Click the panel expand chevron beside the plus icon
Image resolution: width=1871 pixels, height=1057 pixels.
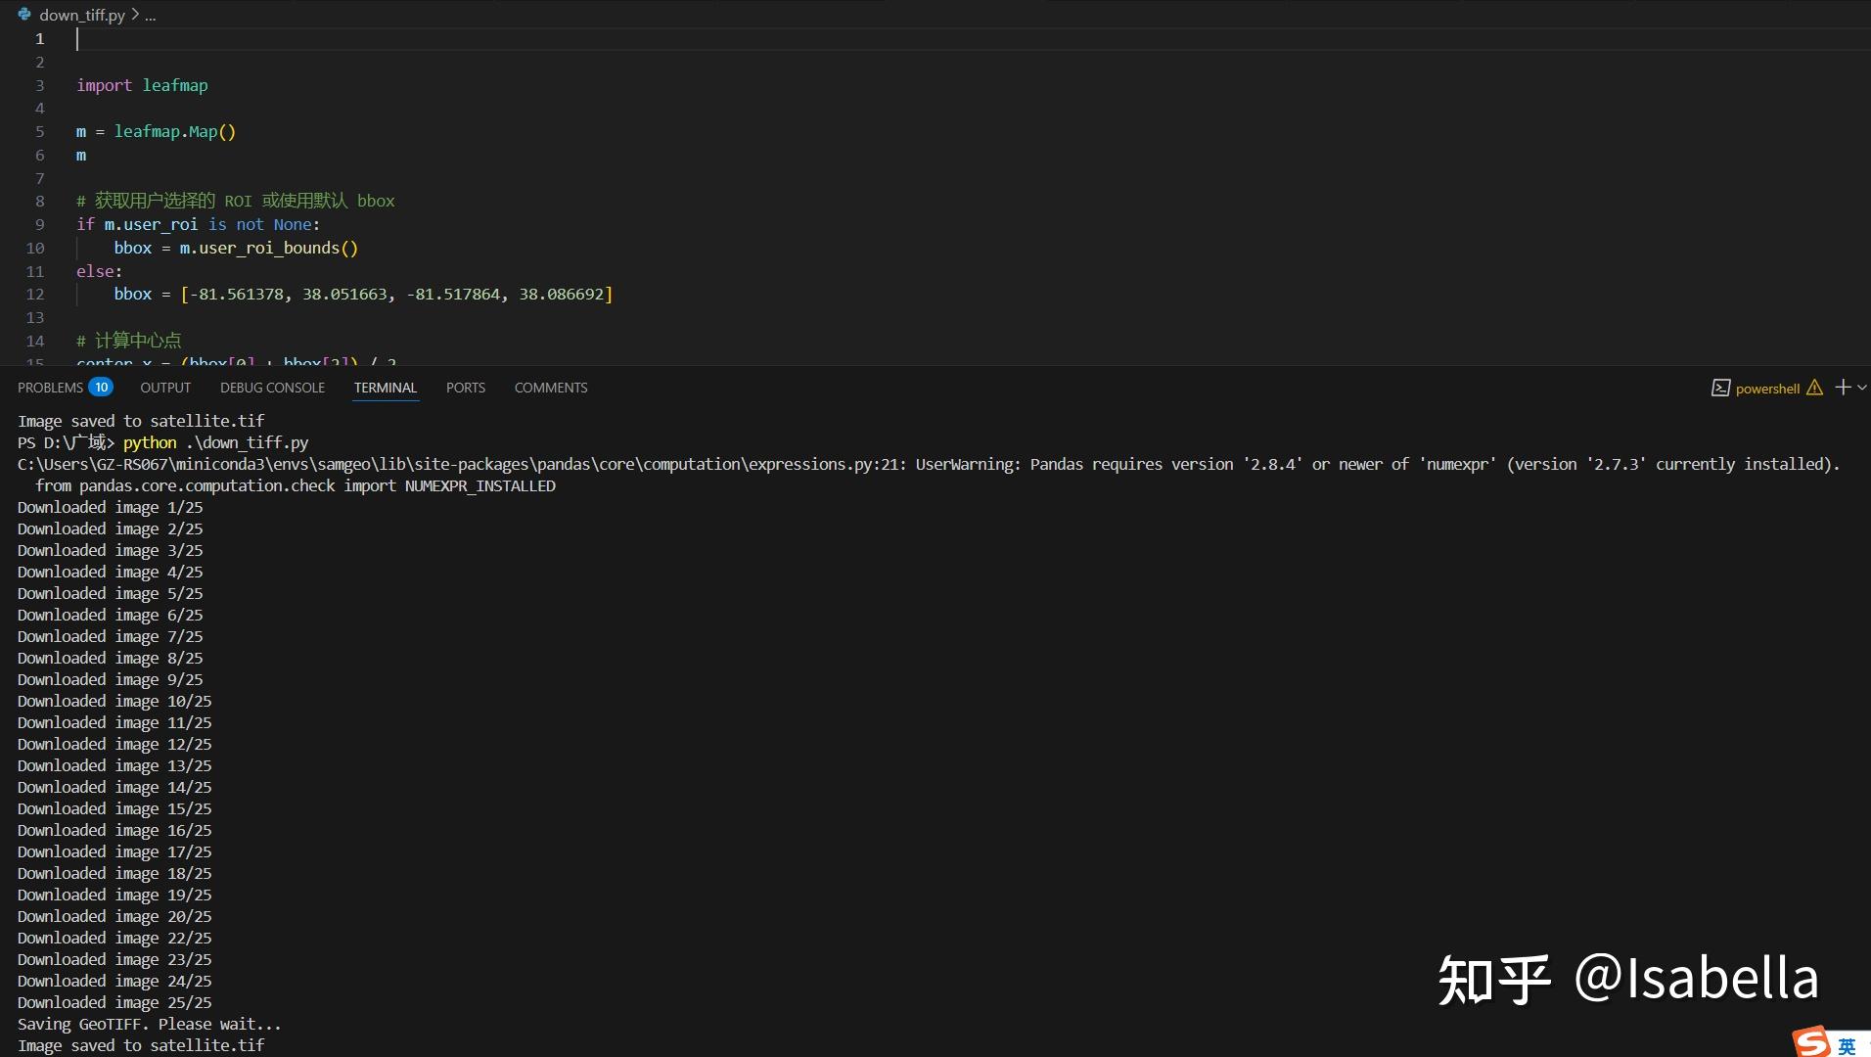(1860, 388)
